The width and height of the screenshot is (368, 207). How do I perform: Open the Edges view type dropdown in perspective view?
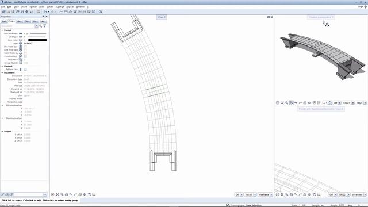(365, 103)
